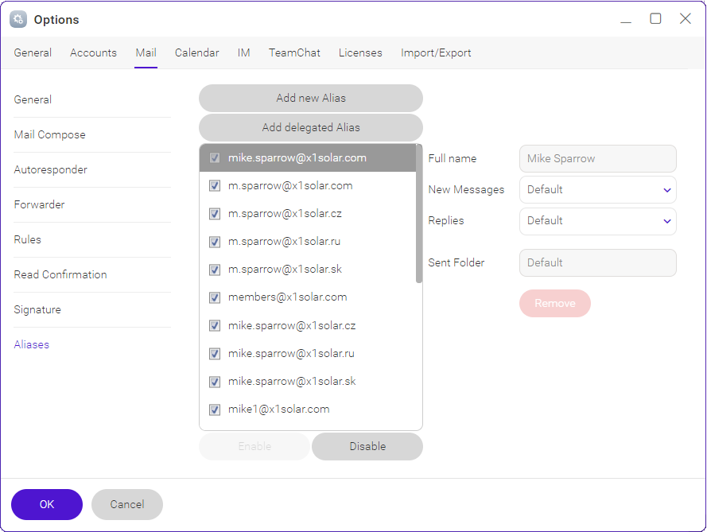The height and width of the screenshot is (532, 707).
Task: Switch to the General top tab
Action: click(33, 52)
